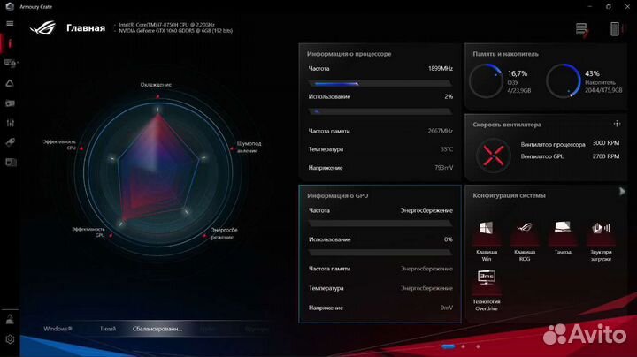Screen dimensions: 637x357
Task: Click the device panel icon at top right
Action: coord(616,29)
